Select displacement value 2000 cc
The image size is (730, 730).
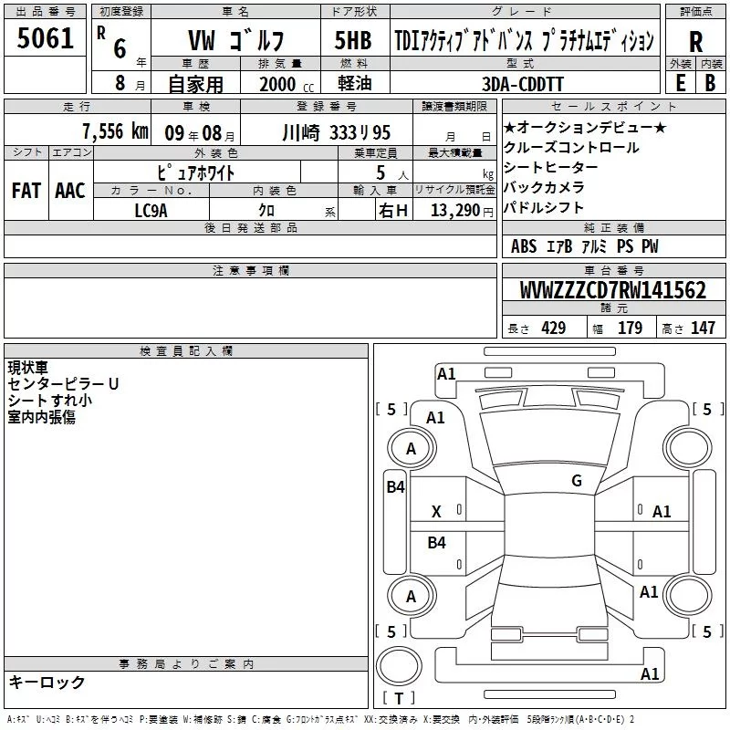287,84
